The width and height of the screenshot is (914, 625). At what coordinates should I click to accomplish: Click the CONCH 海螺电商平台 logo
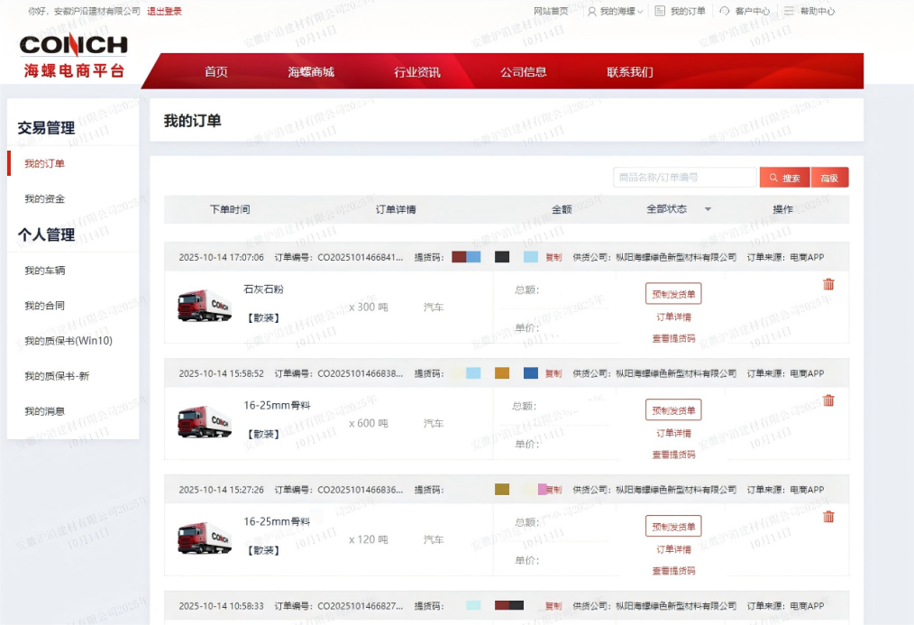74,56
